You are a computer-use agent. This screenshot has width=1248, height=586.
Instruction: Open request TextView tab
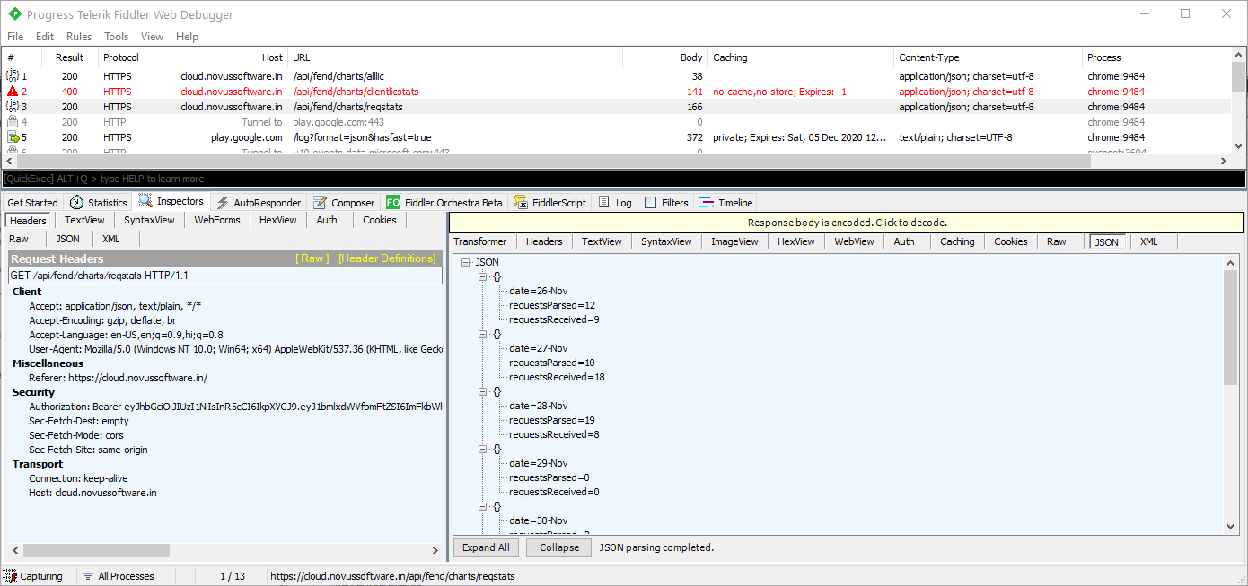click(x=84, y=220)
